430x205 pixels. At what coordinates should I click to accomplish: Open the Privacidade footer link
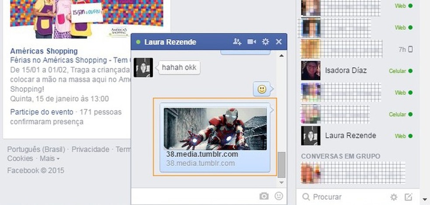click(x=90, y=149)
